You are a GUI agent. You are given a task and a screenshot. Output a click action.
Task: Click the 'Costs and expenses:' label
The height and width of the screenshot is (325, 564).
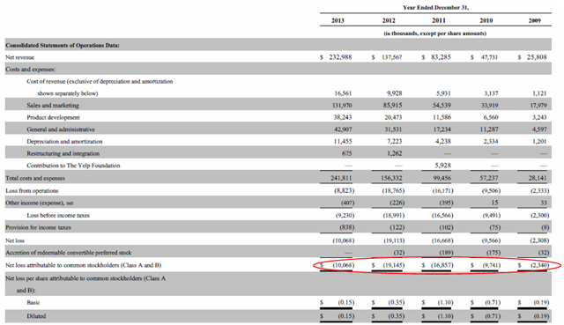tap(31, 70)
